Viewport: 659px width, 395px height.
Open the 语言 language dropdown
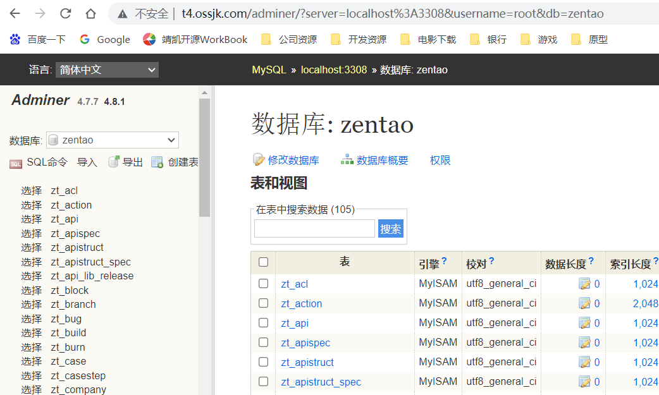pos(107,70)
